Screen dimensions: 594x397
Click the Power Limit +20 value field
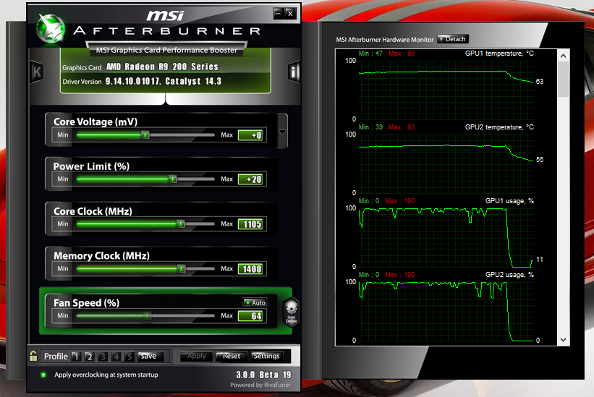[250, 179]
